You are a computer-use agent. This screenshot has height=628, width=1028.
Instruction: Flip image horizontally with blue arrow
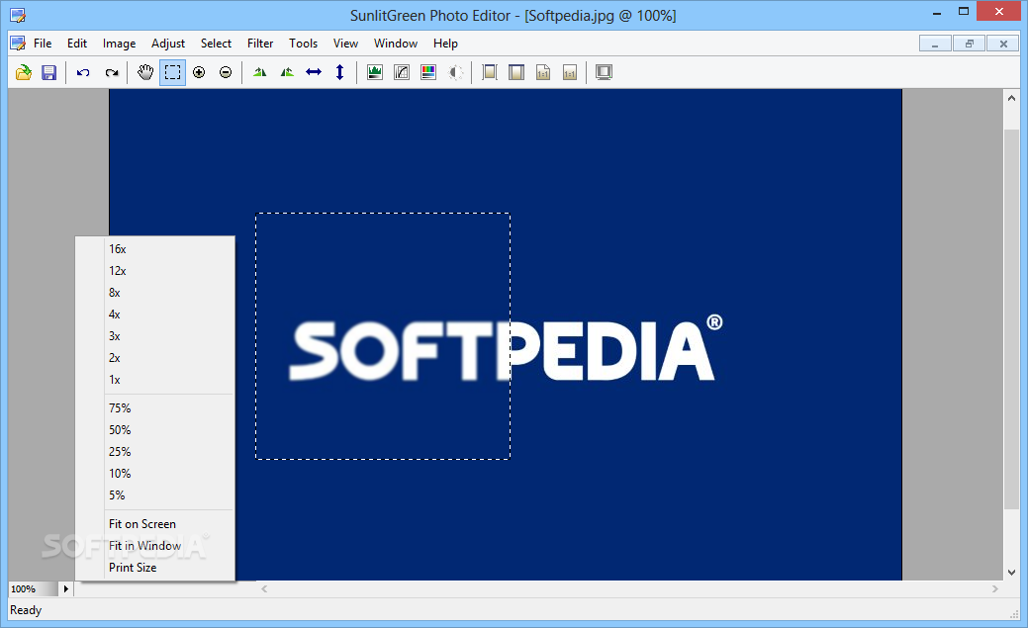[x=314, y=72]
